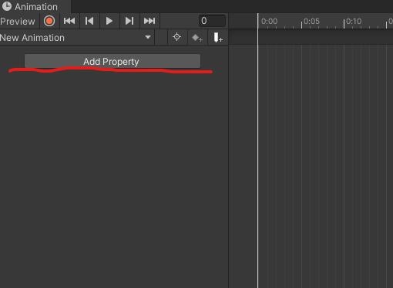Image resolution: width=393 pixels, height=288 pixels.
Task: Click the white playhead line in the timeline
Action: coord(258,154)
